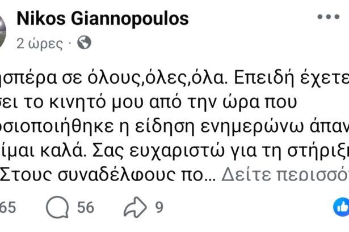Click the globe public-audience icon
The image size is (349, 232).
coord(83,42)
